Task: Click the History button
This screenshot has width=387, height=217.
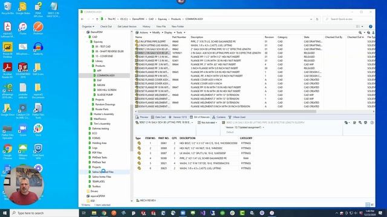Action: (146, 27)
